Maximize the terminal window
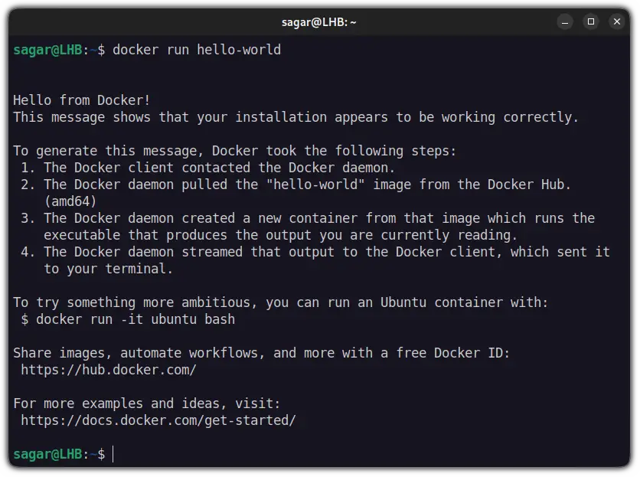The image size is (640, 477). click(x=590, y=21)
